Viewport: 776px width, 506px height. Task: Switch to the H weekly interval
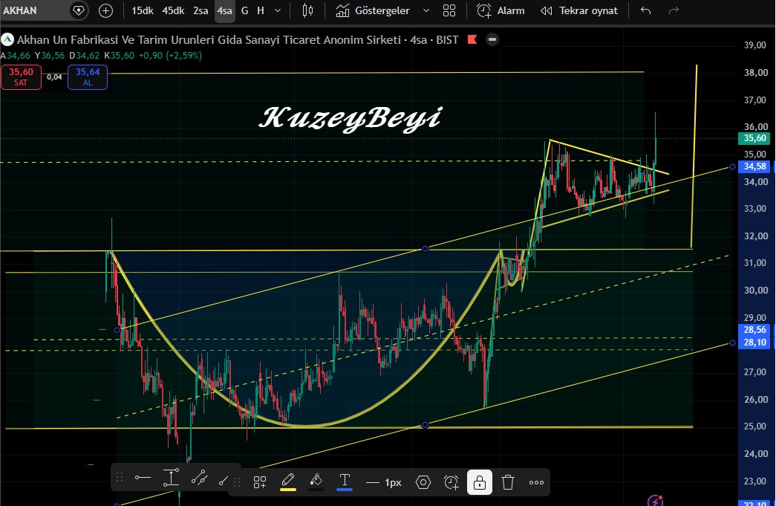(x=261, y=10)
